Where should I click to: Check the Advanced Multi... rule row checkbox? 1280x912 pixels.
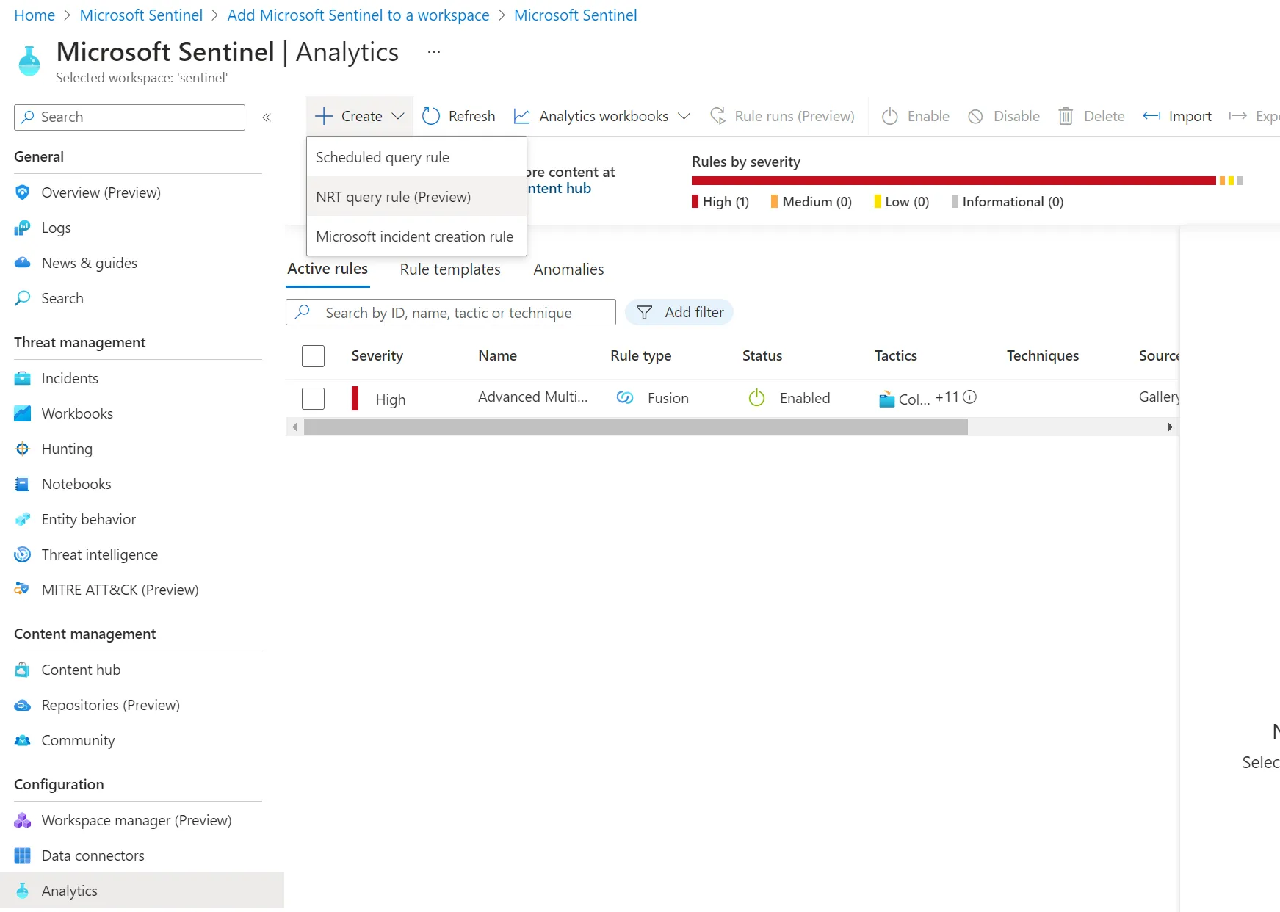313,399
